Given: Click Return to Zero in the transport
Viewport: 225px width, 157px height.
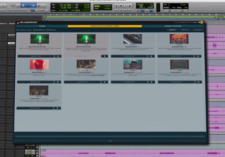Looking at the screenshot, I should coord(116,10).
